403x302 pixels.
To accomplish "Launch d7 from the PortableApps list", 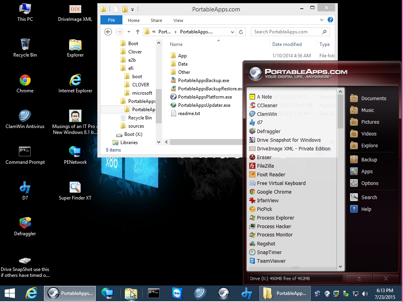I will [x=256, y=123].
